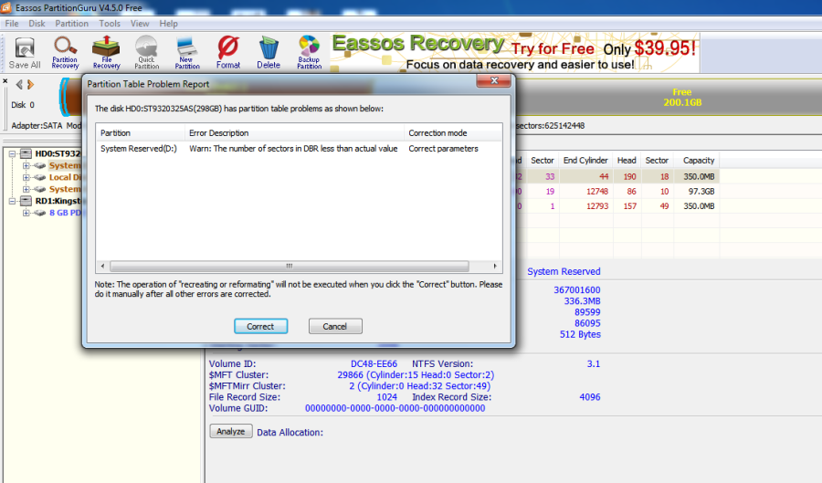Open the View menu
The width and height of the screenshot is (822, 483).
(140, 24)
